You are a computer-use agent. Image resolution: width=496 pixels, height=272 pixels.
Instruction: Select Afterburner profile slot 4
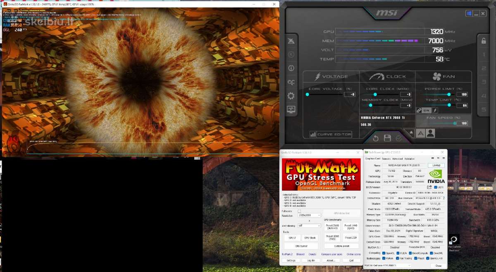[x=483, y=96]
